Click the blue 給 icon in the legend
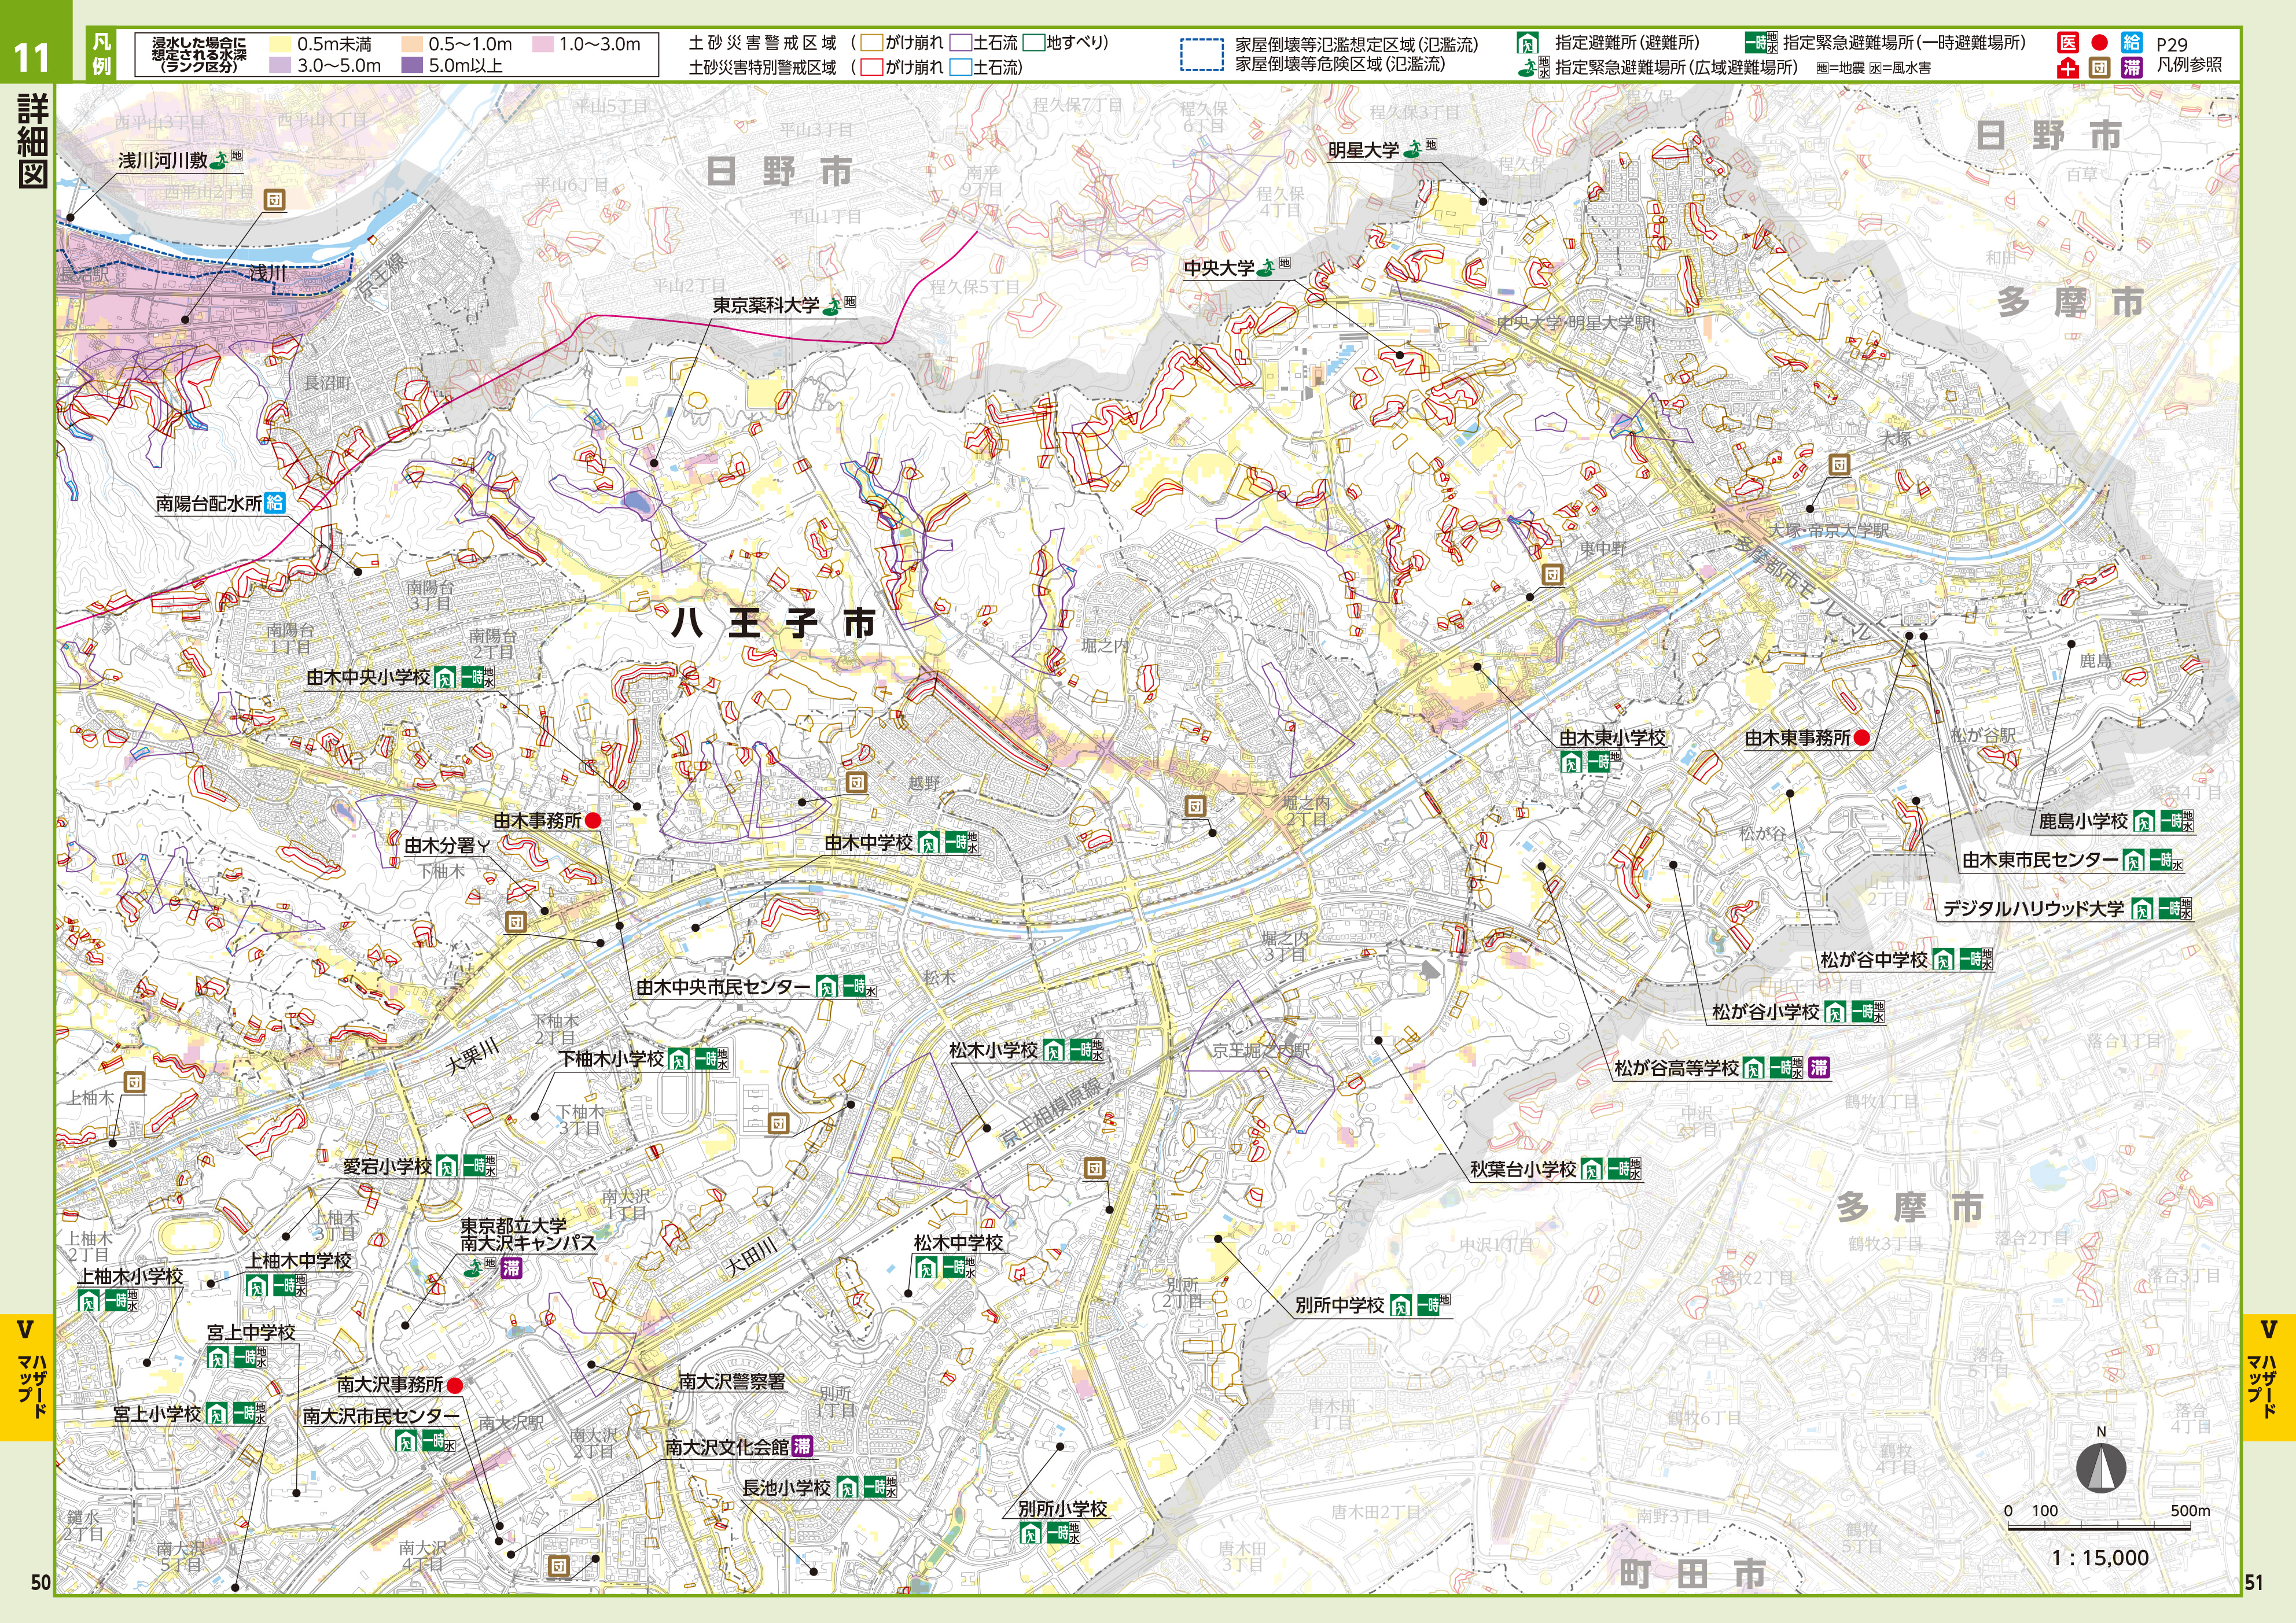 (2132, 43)
